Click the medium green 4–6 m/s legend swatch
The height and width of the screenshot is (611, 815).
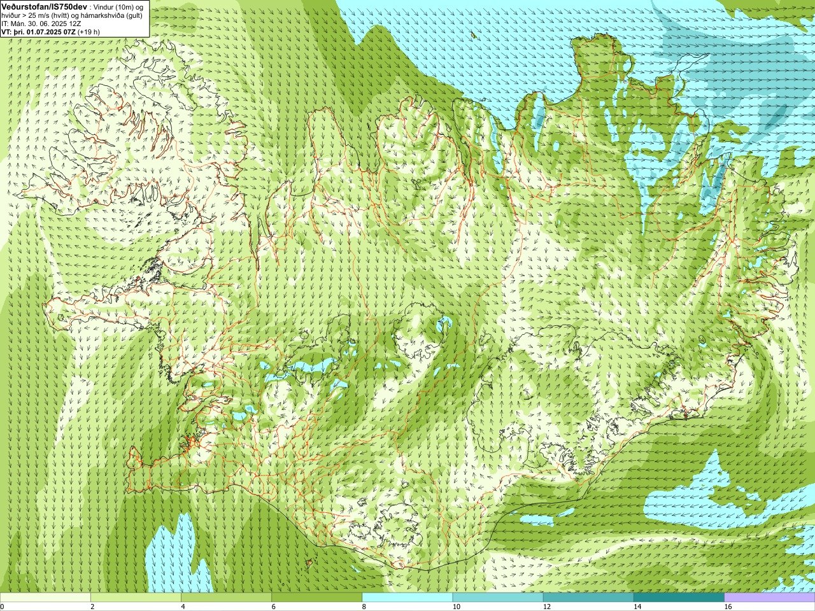point(227,598)
